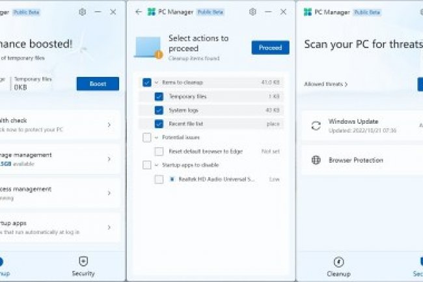Click the 'System logs' row label
Viewport: 423px width, 282px height.
184,110
